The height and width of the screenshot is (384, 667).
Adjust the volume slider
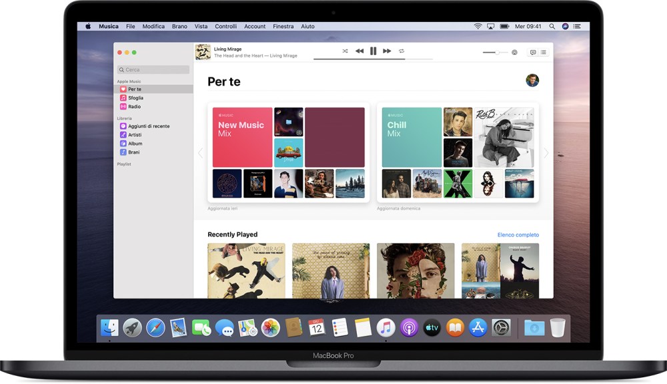click(495, 52)
